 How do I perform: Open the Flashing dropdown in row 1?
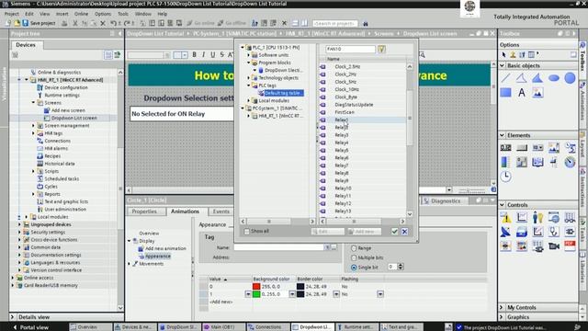pos(380,294)
